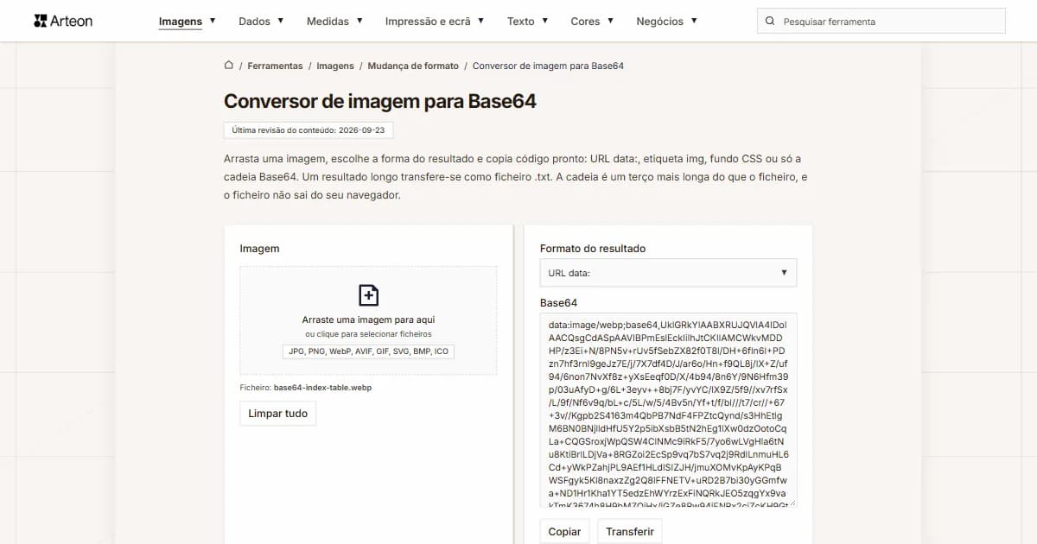Go to Ferramentas breadcrumb link

275,66
